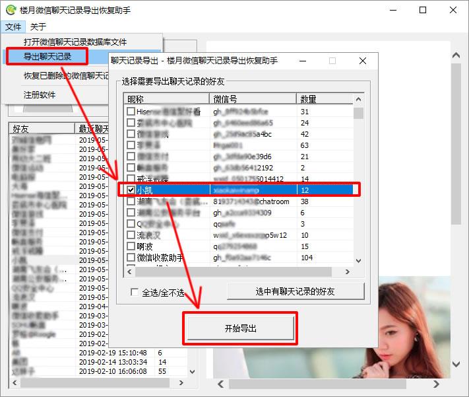Click right pane horizontal scrollbar track
Image resolution: width=469 pixels, height=397 pixels.
318,384
